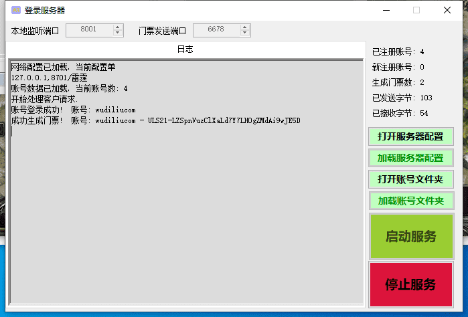Increase the 本地监听端口 value with up arrow
This screenshot has width=468, height=317.
click(x=118, y=27)
